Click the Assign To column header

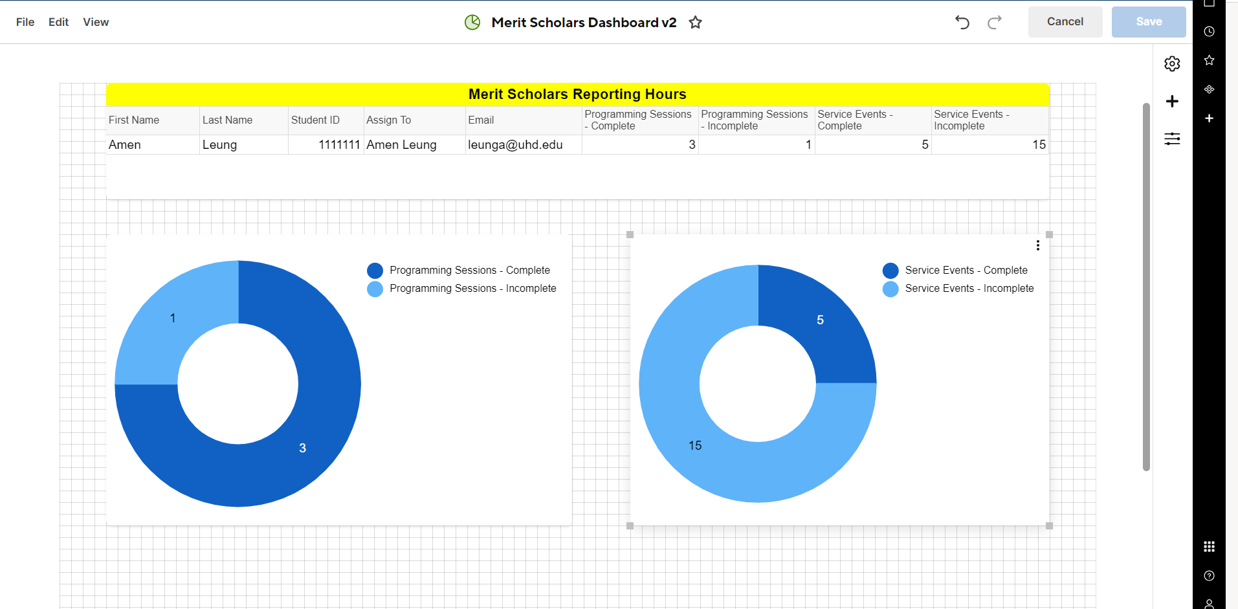pos(414,120)
